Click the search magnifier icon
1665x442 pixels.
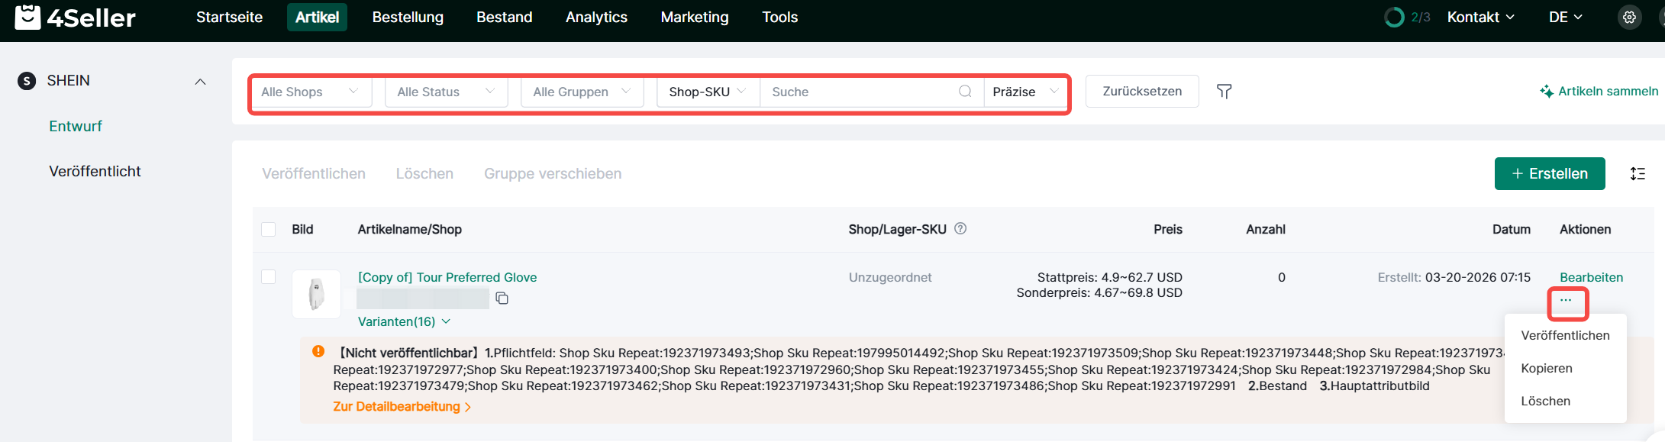click(965, 92)
